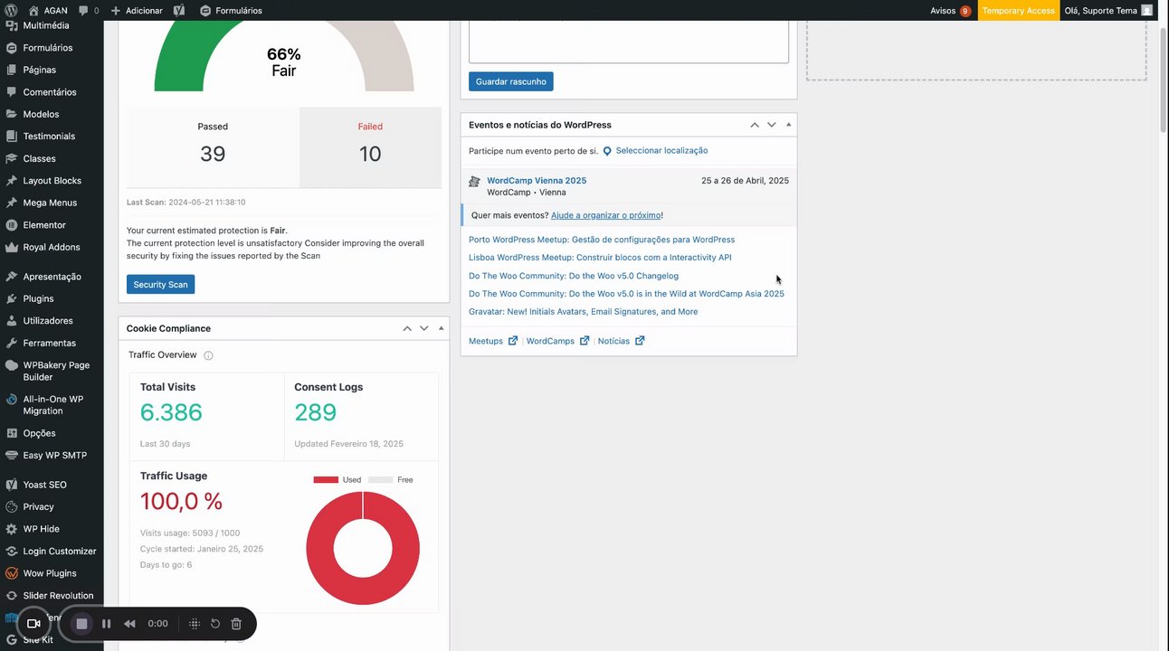Click the WP Hide gear icon
The image size is (1169, 651).
11,529
